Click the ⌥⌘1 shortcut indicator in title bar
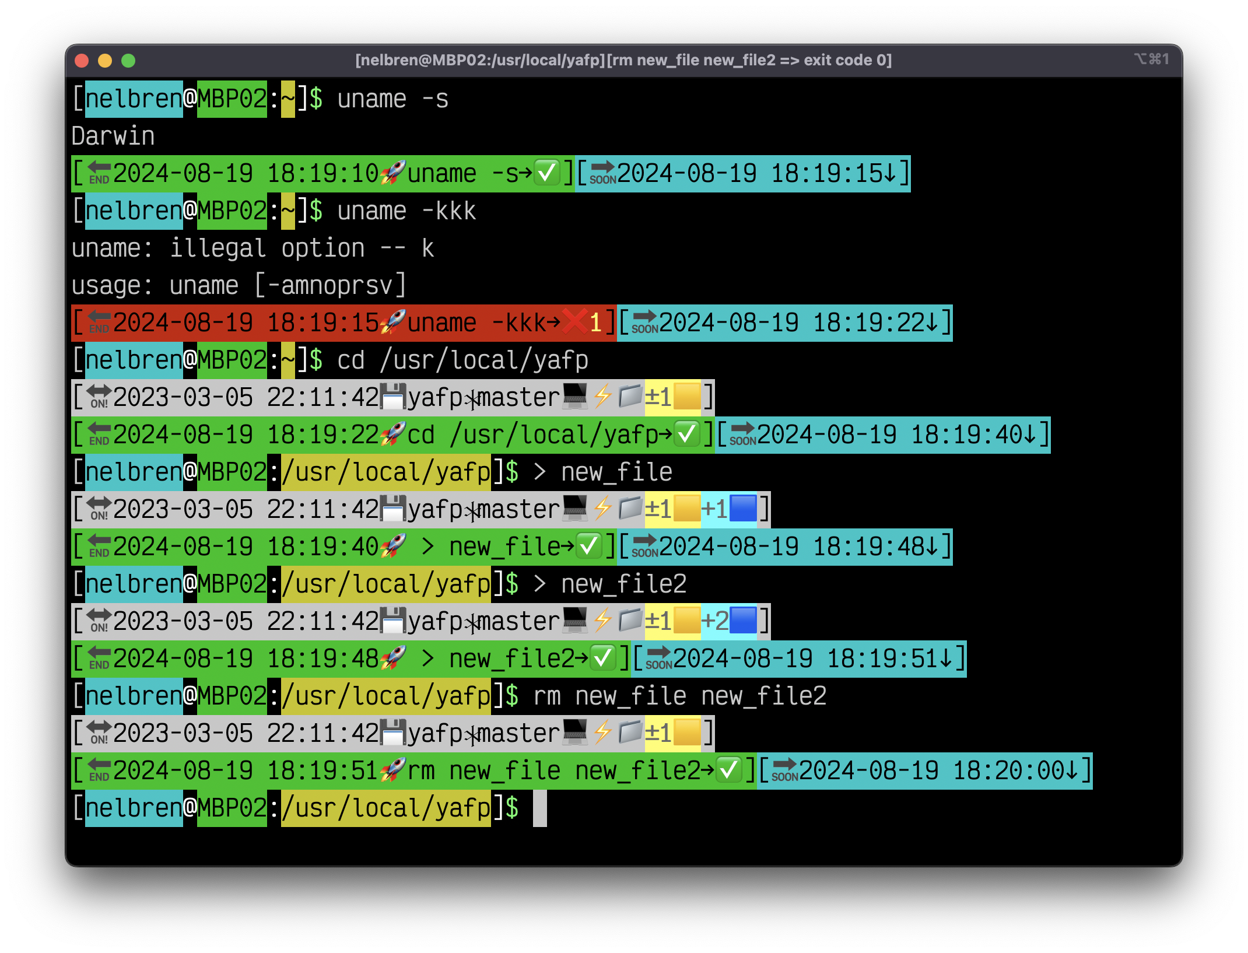 click(x=1152, y=59)
